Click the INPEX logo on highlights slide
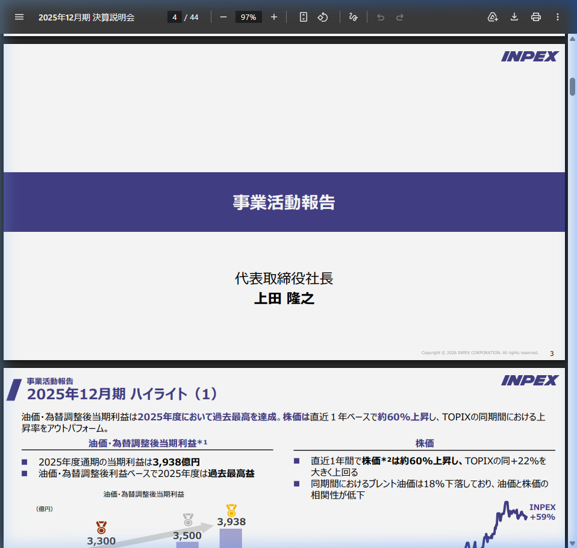Screen dimensions: 577x548 (529, 380)
